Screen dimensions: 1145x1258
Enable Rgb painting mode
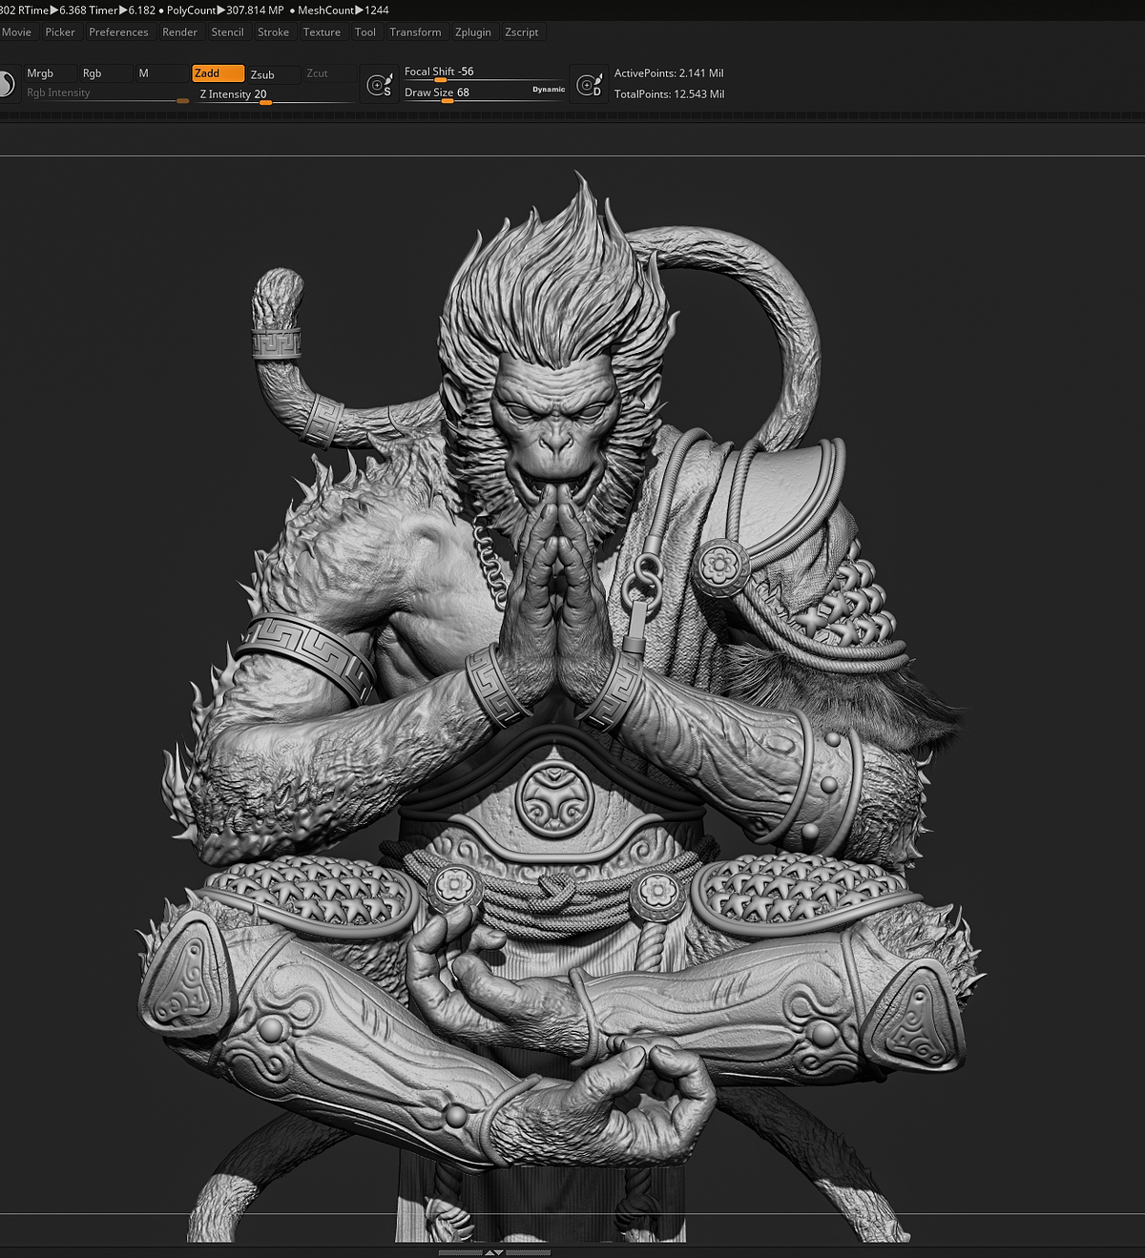click(x=106, y=73)
